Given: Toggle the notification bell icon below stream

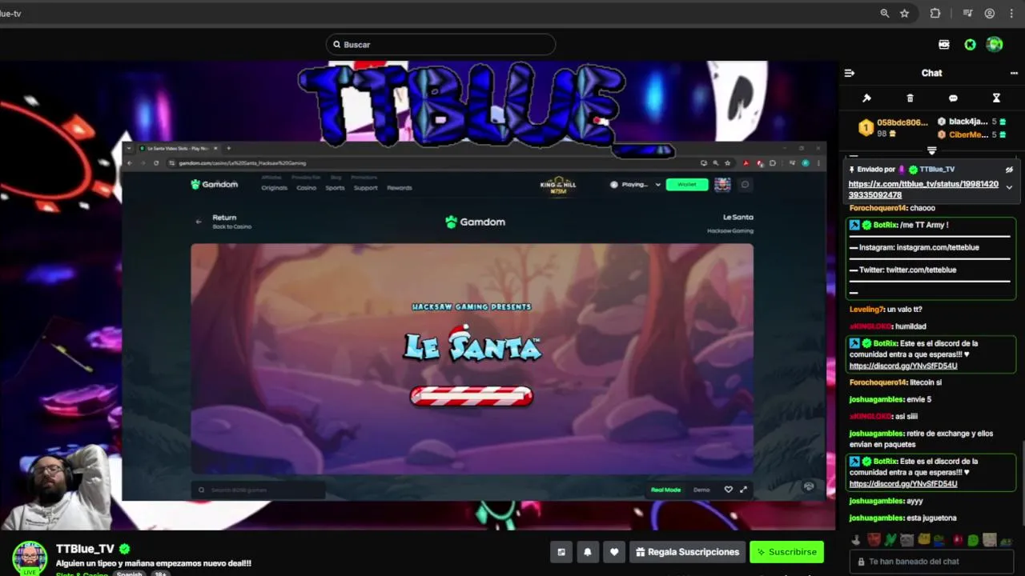Looking at the screenshot, I should (x=588, y=552).
